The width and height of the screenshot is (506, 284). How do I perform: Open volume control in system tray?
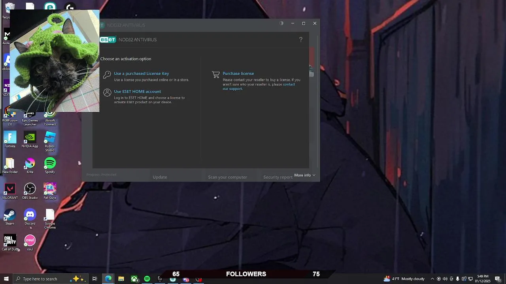pyautogui.click(x=445, y=279)
